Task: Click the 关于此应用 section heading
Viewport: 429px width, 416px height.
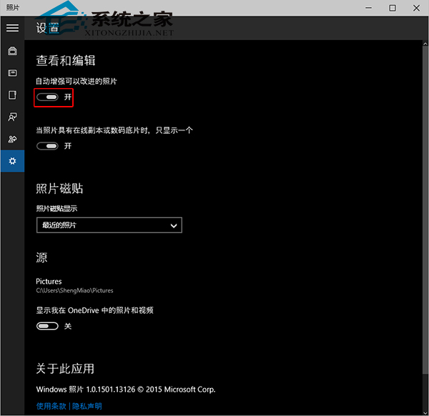Action: [x=65, y=369]
